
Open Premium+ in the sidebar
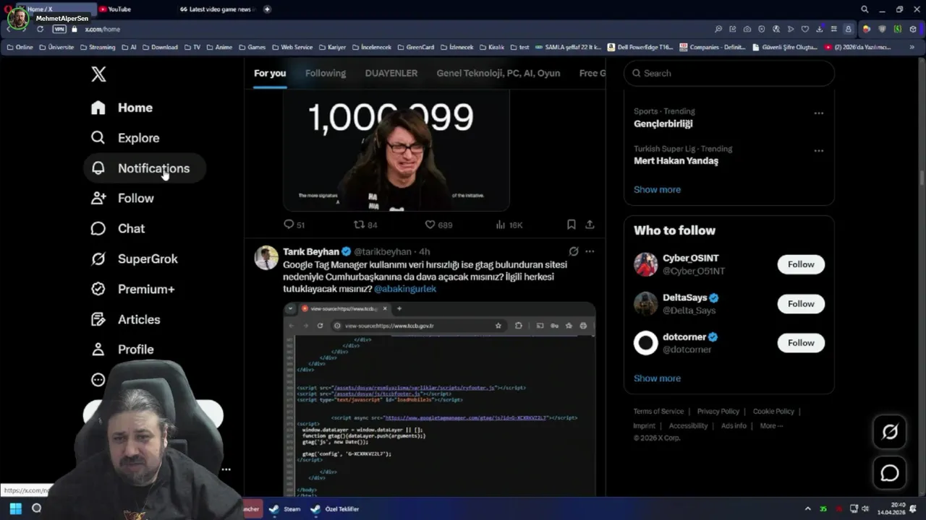[132, 289]
